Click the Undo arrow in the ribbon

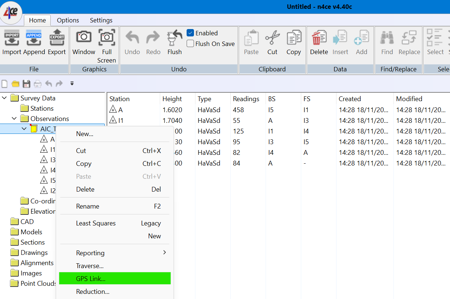click(132, 37)
